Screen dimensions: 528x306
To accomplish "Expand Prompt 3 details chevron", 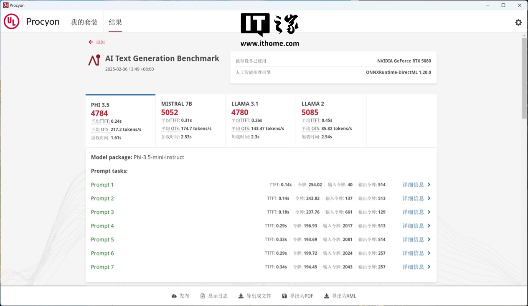I will point(429,212).
